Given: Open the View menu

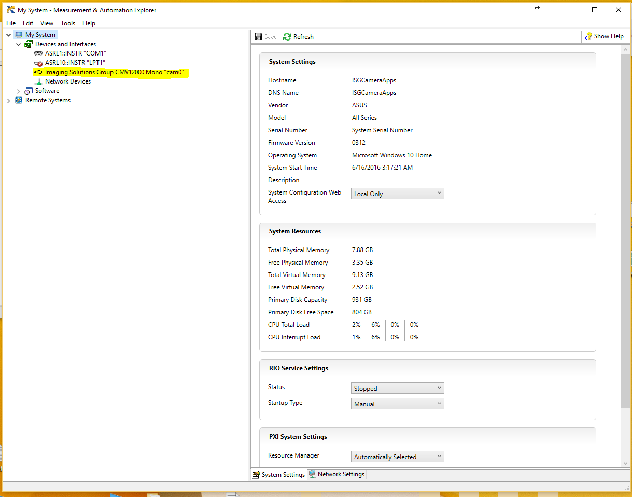Looking at the screenshot, I should click(x=47, y=23).
